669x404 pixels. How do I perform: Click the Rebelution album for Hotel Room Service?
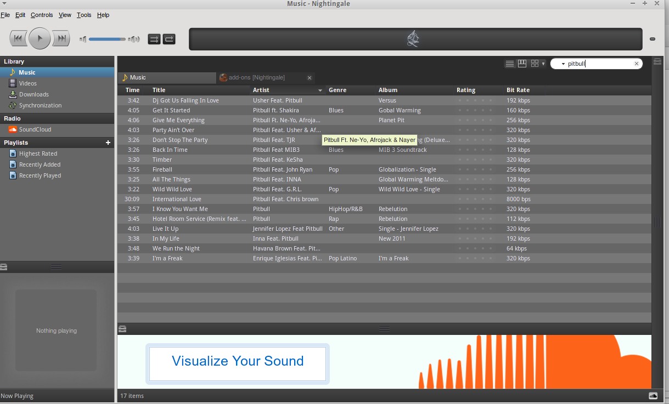click(393, 219)
